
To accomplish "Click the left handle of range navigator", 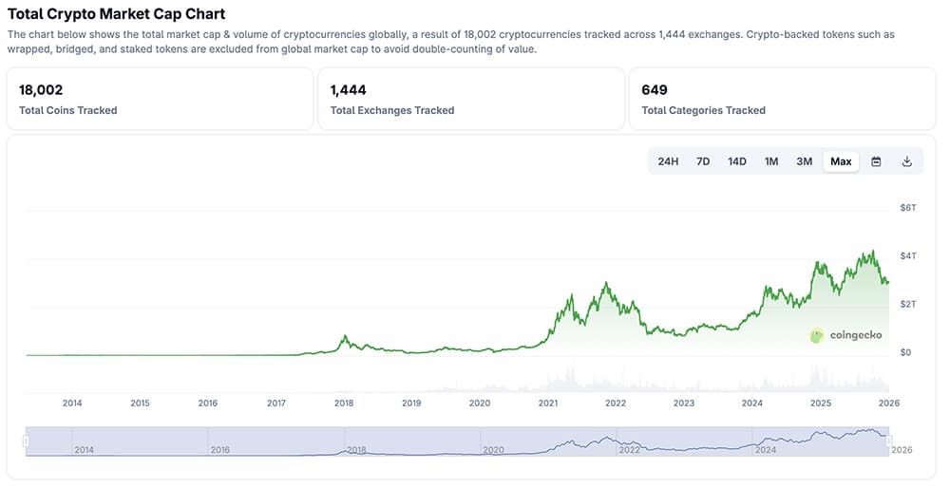I will (x=27, y=441).
